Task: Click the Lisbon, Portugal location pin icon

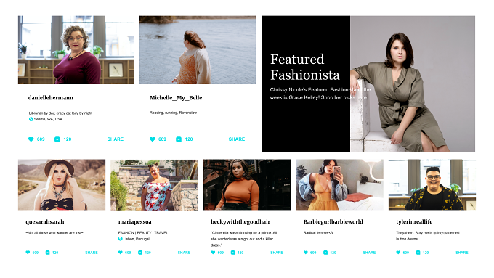Action: [x=121, y=239]
